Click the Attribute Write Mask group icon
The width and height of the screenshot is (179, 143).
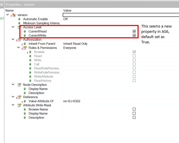(19, 105)
